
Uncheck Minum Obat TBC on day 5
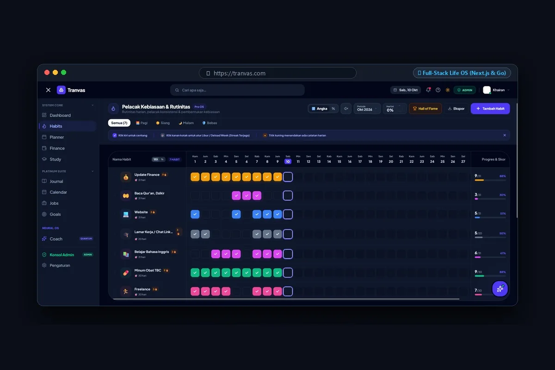[x=236, y=273]
